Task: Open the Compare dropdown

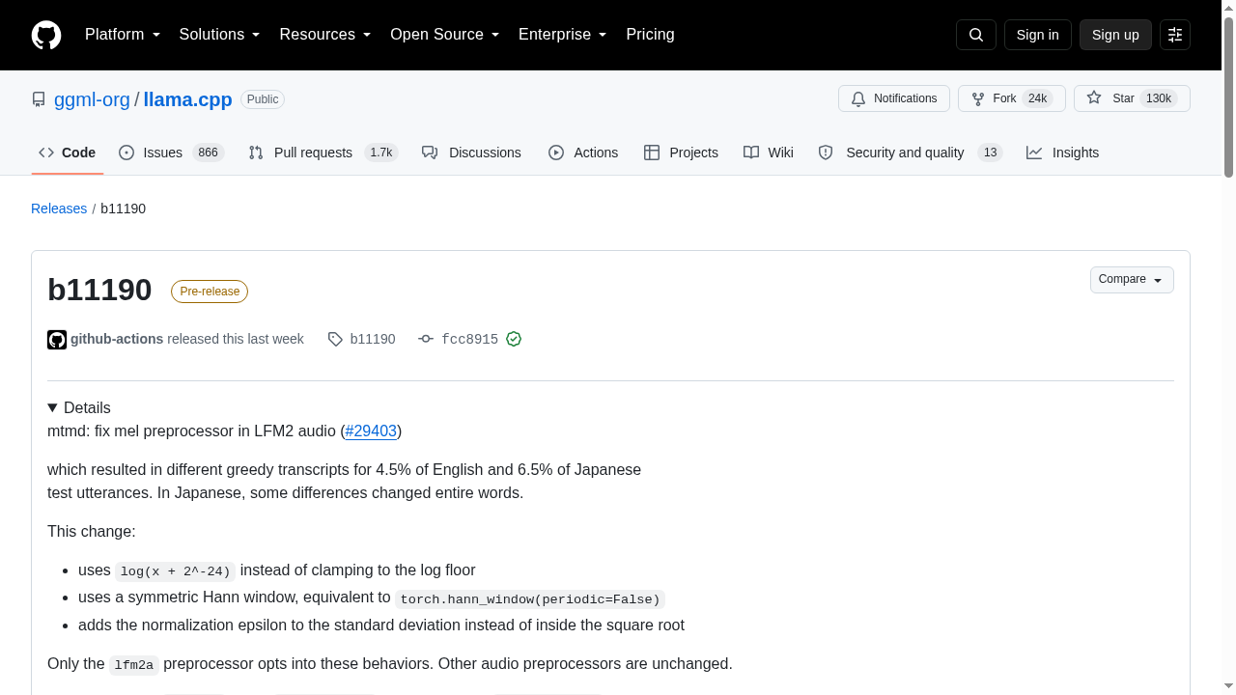Action: [x=1132, y=280]
